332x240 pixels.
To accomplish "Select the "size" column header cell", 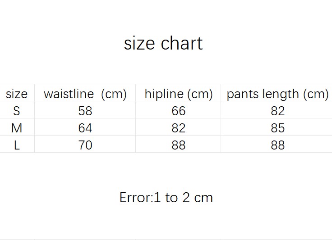I will point(17,94).
